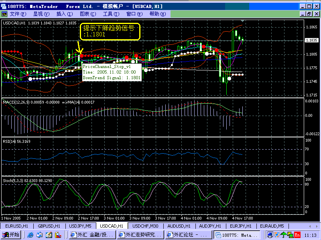Switch to the 外汇走势研究 taskbar window

(x=141, y=235)
